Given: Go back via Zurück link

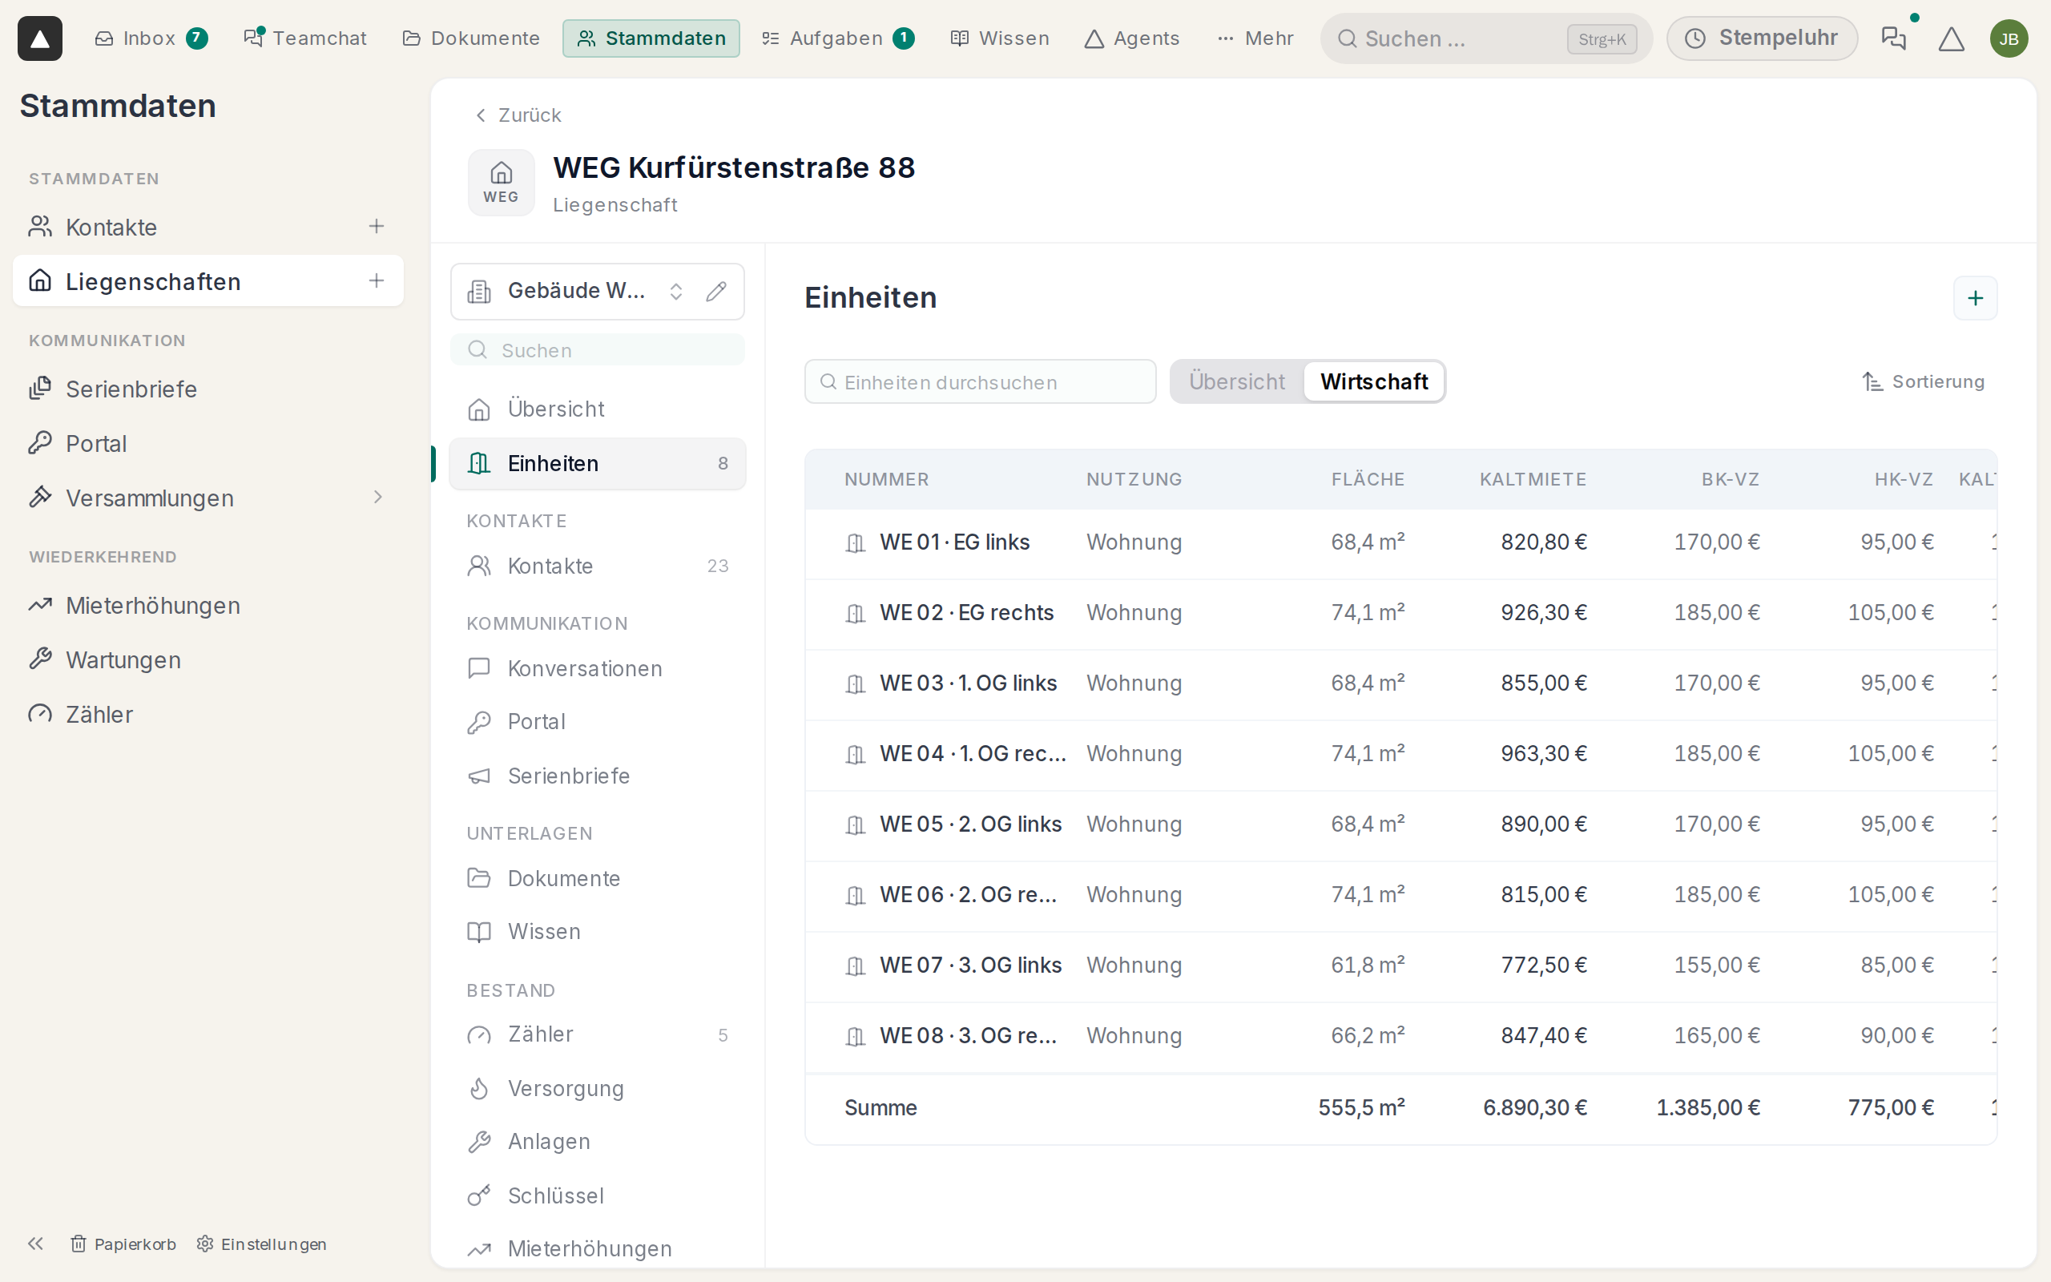Looking at the screenshot, I should point(518,115).
